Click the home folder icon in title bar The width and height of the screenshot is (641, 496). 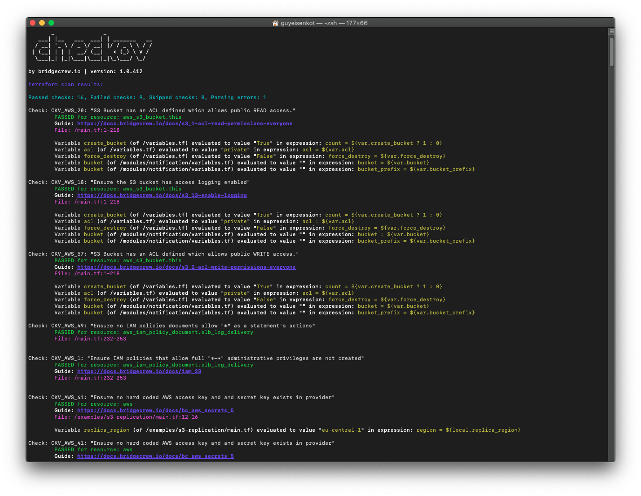pyautogui.click(x=275, y=23)
